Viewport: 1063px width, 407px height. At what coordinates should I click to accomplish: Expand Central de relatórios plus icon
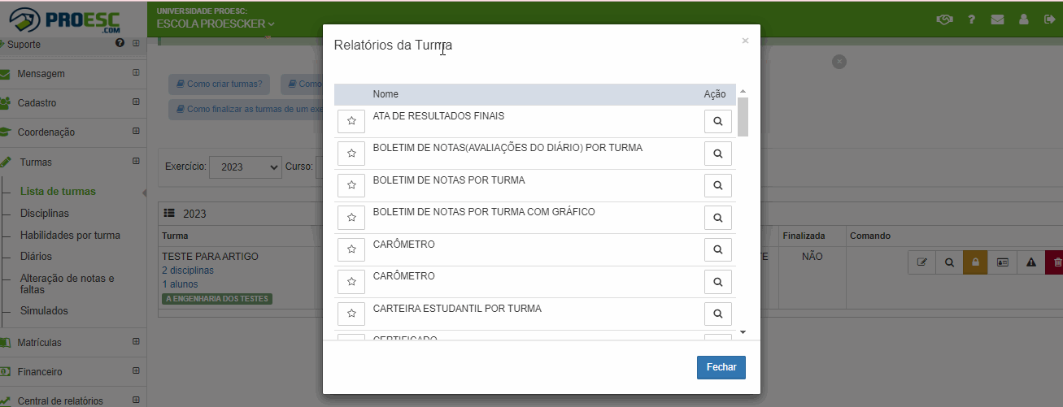pos(136,400)
